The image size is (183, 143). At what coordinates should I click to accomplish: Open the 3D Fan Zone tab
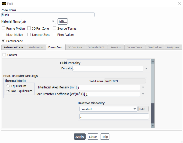pos(75,47)
